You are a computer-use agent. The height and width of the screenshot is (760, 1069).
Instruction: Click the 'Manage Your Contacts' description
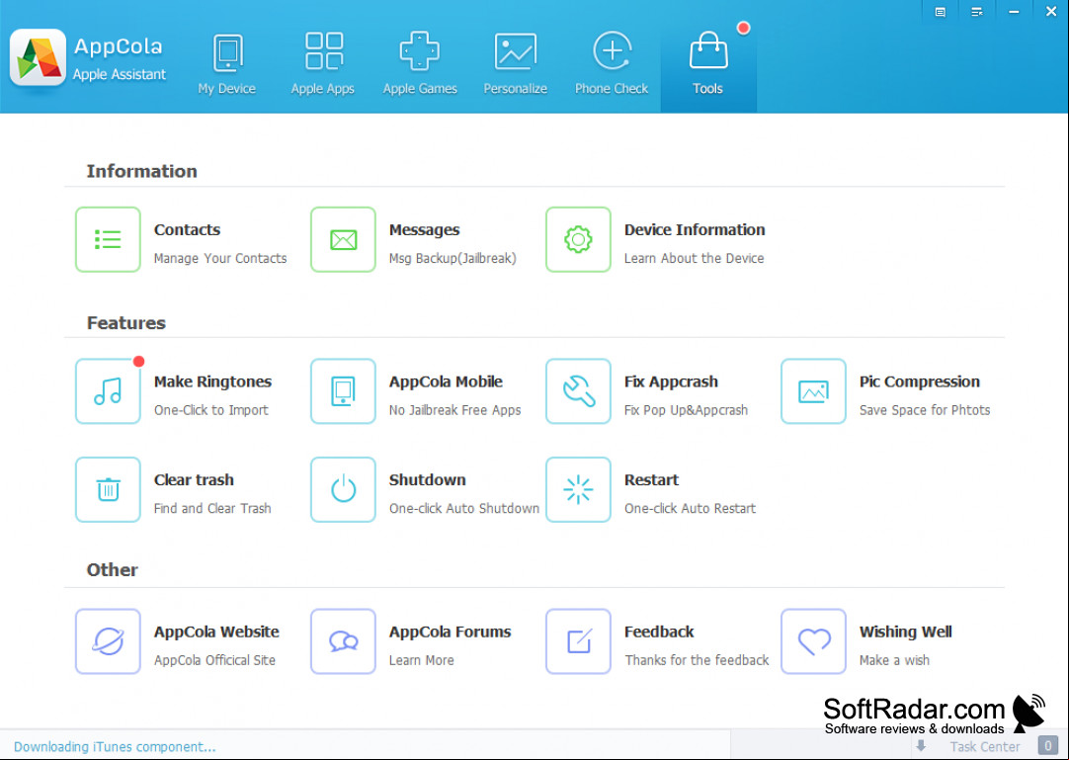click(220, 259)
